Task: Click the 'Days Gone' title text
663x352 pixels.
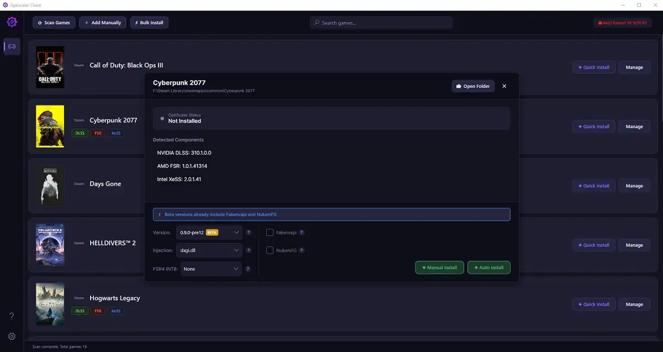Action: tap(106, 184)
